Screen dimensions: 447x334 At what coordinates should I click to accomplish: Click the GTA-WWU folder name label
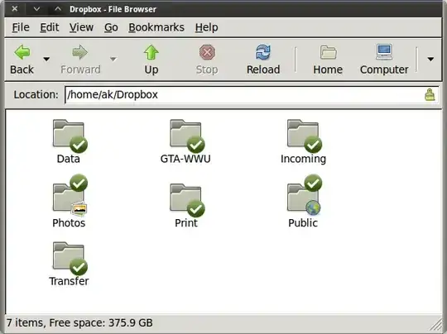coord(185,159)
